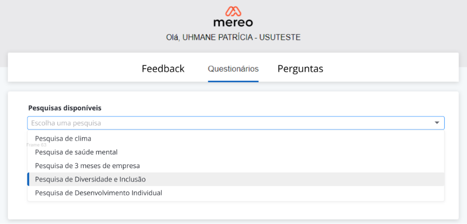Collapse the survey dropdown arrow
The height and width of the screenshot is (224, 467).
437,123
